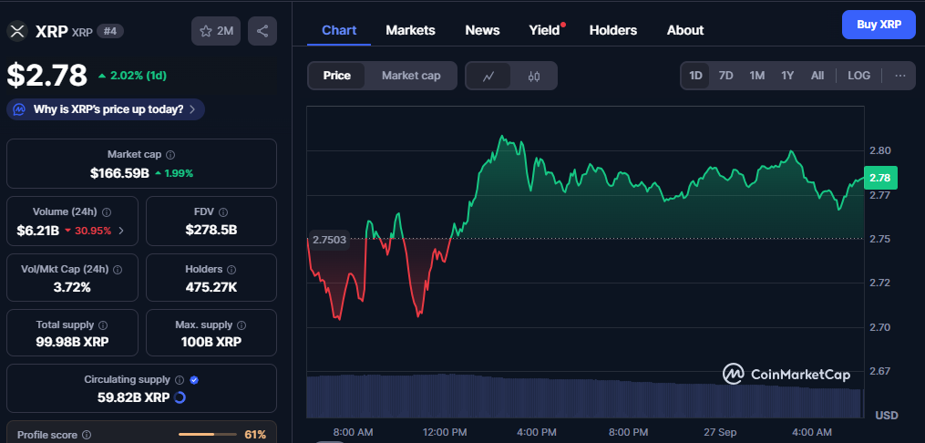Click the share icon button
Screen dimensions: 925x443
(262, 31)
